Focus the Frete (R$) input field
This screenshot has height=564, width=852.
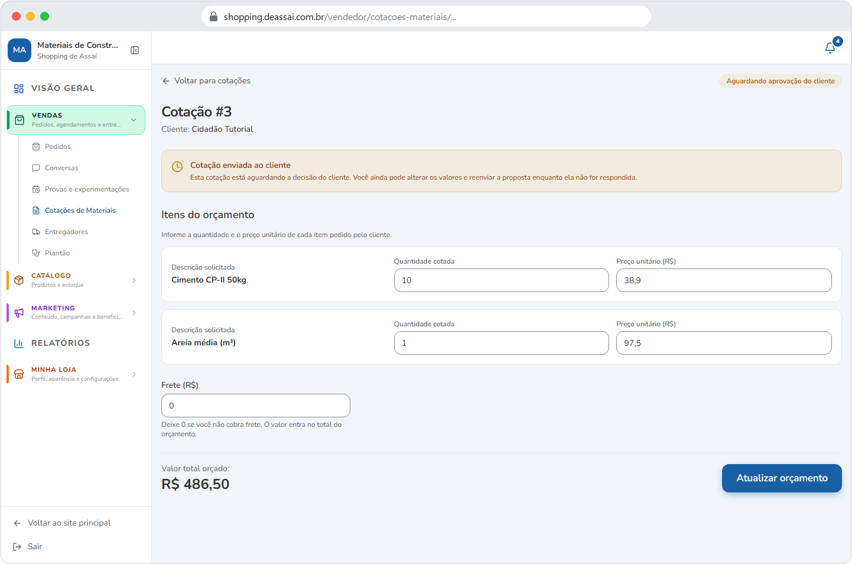click(x=256, y=406)
